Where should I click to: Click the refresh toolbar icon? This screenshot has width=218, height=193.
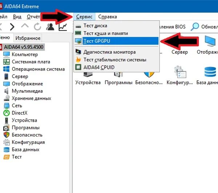37,26
